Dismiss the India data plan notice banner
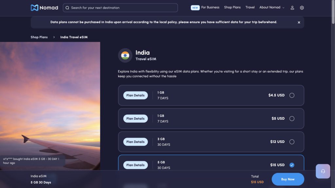 pos(299,23)
